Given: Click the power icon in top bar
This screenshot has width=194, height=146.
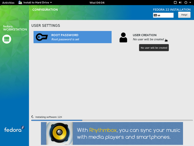Looking at the screenshot, I should coord(186,3).
